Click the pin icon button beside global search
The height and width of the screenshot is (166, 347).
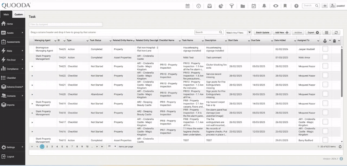click(324, 6)
